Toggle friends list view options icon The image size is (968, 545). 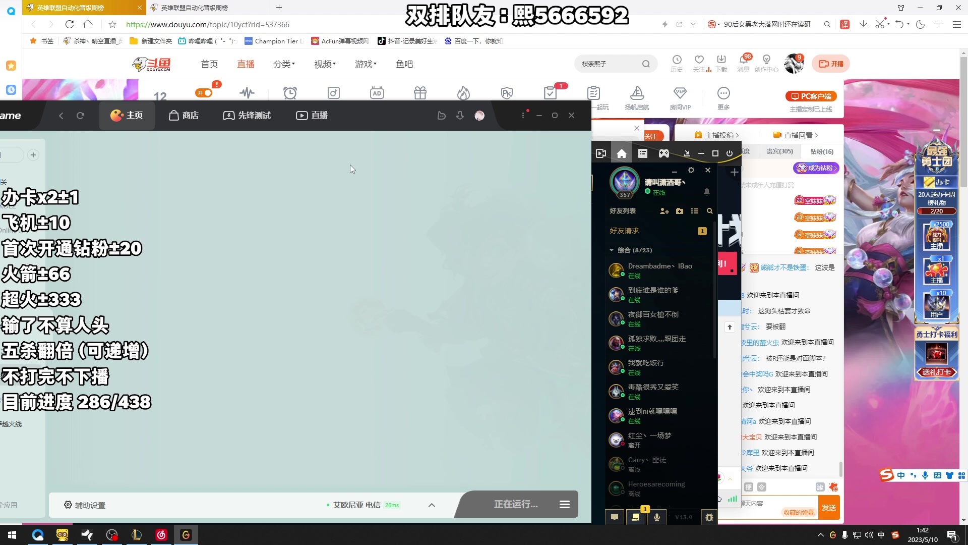click(x=695, y=211)
